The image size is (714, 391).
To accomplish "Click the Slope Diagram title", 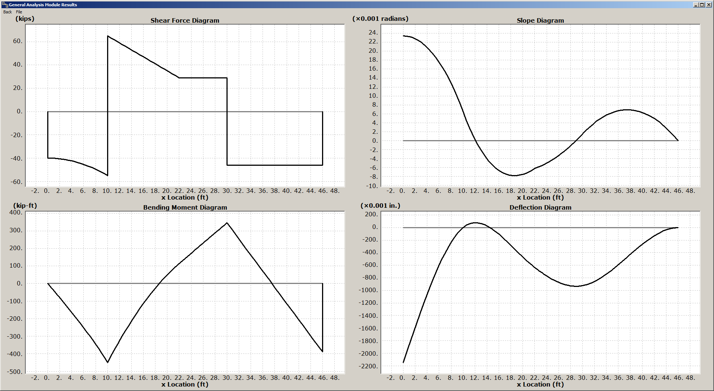I will click(x=540, y=20).
